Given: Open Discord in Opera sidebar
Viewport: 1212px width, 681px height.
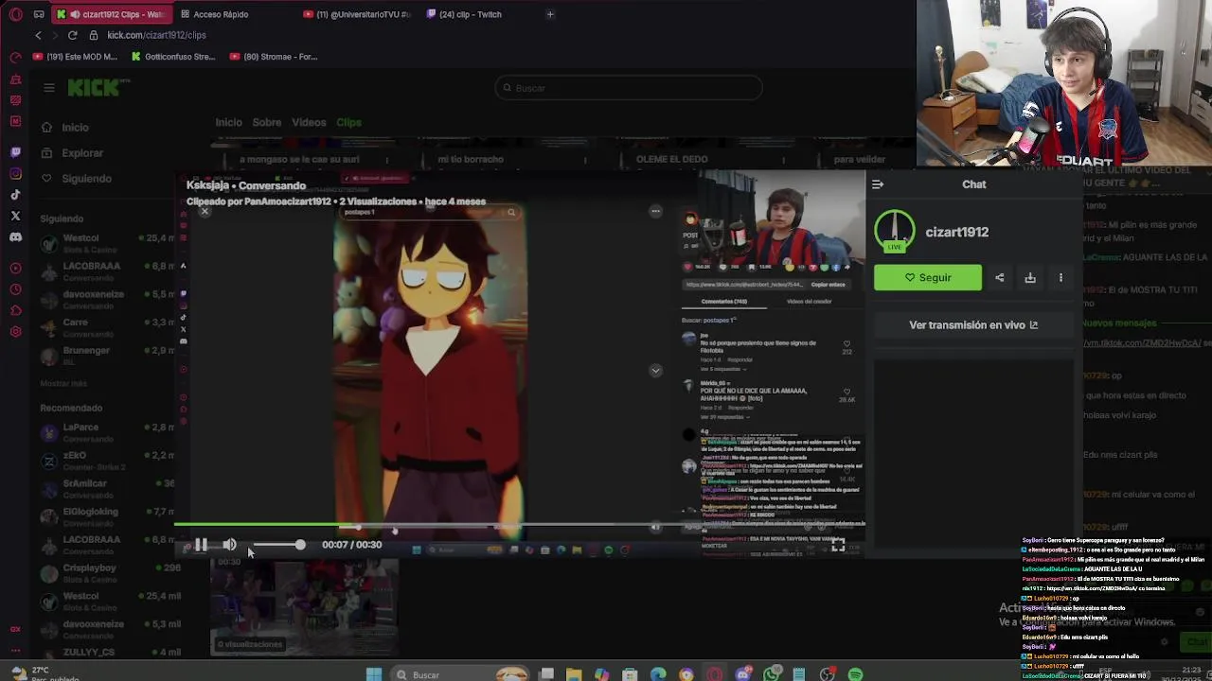Looking at the screenshot, I should coord(15,237).
